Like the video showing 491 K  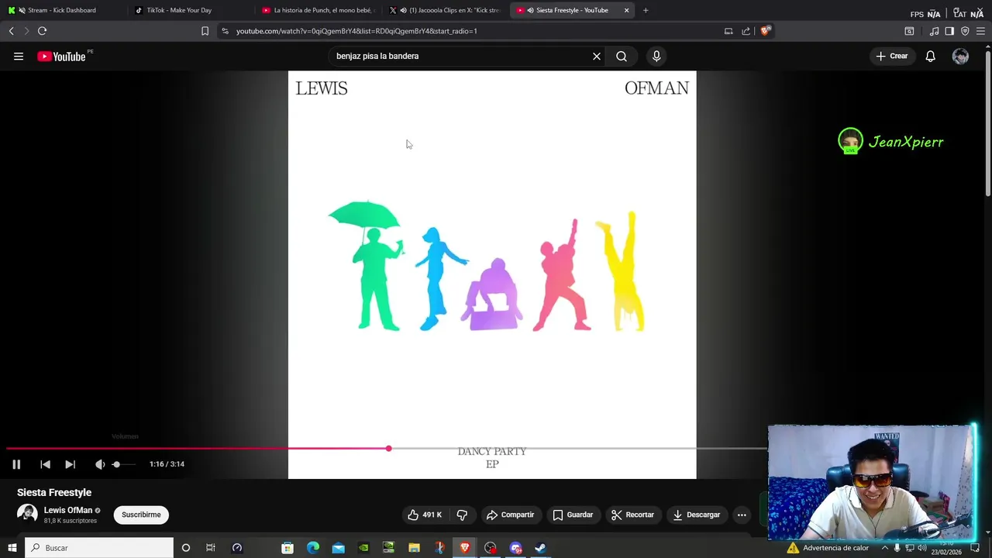pyautogui.click(x=425, y=515)
